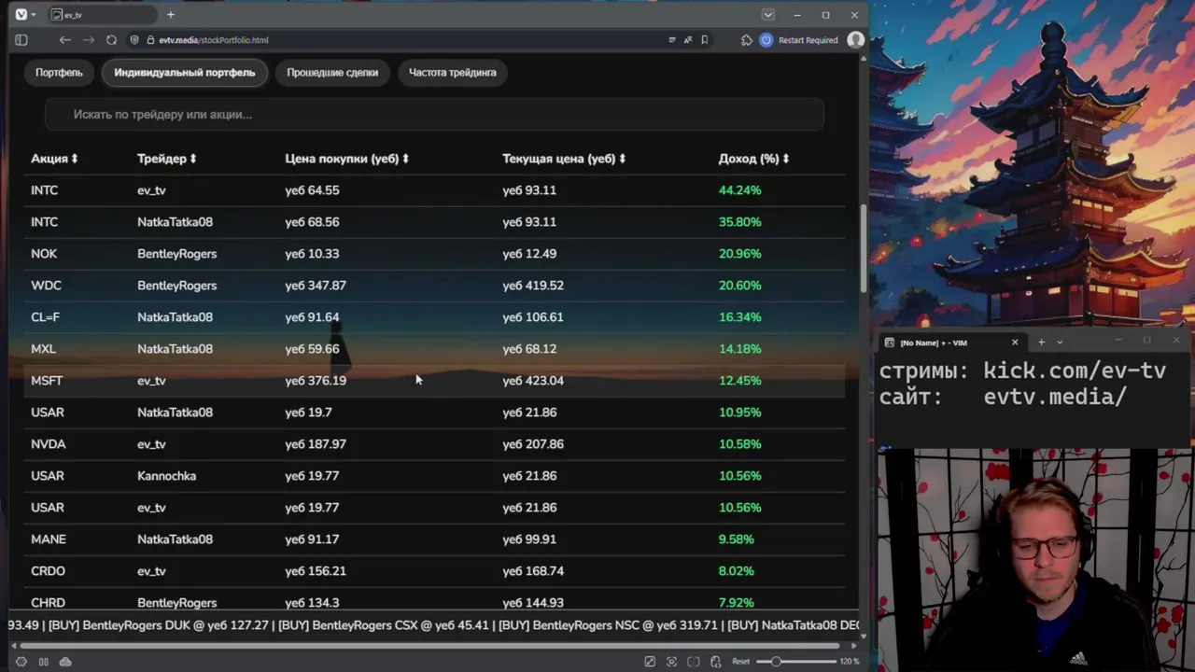
Task: Select the [No Name] + - VIM terminal tab
Action: pyautogui.click(x=952, y=343)
